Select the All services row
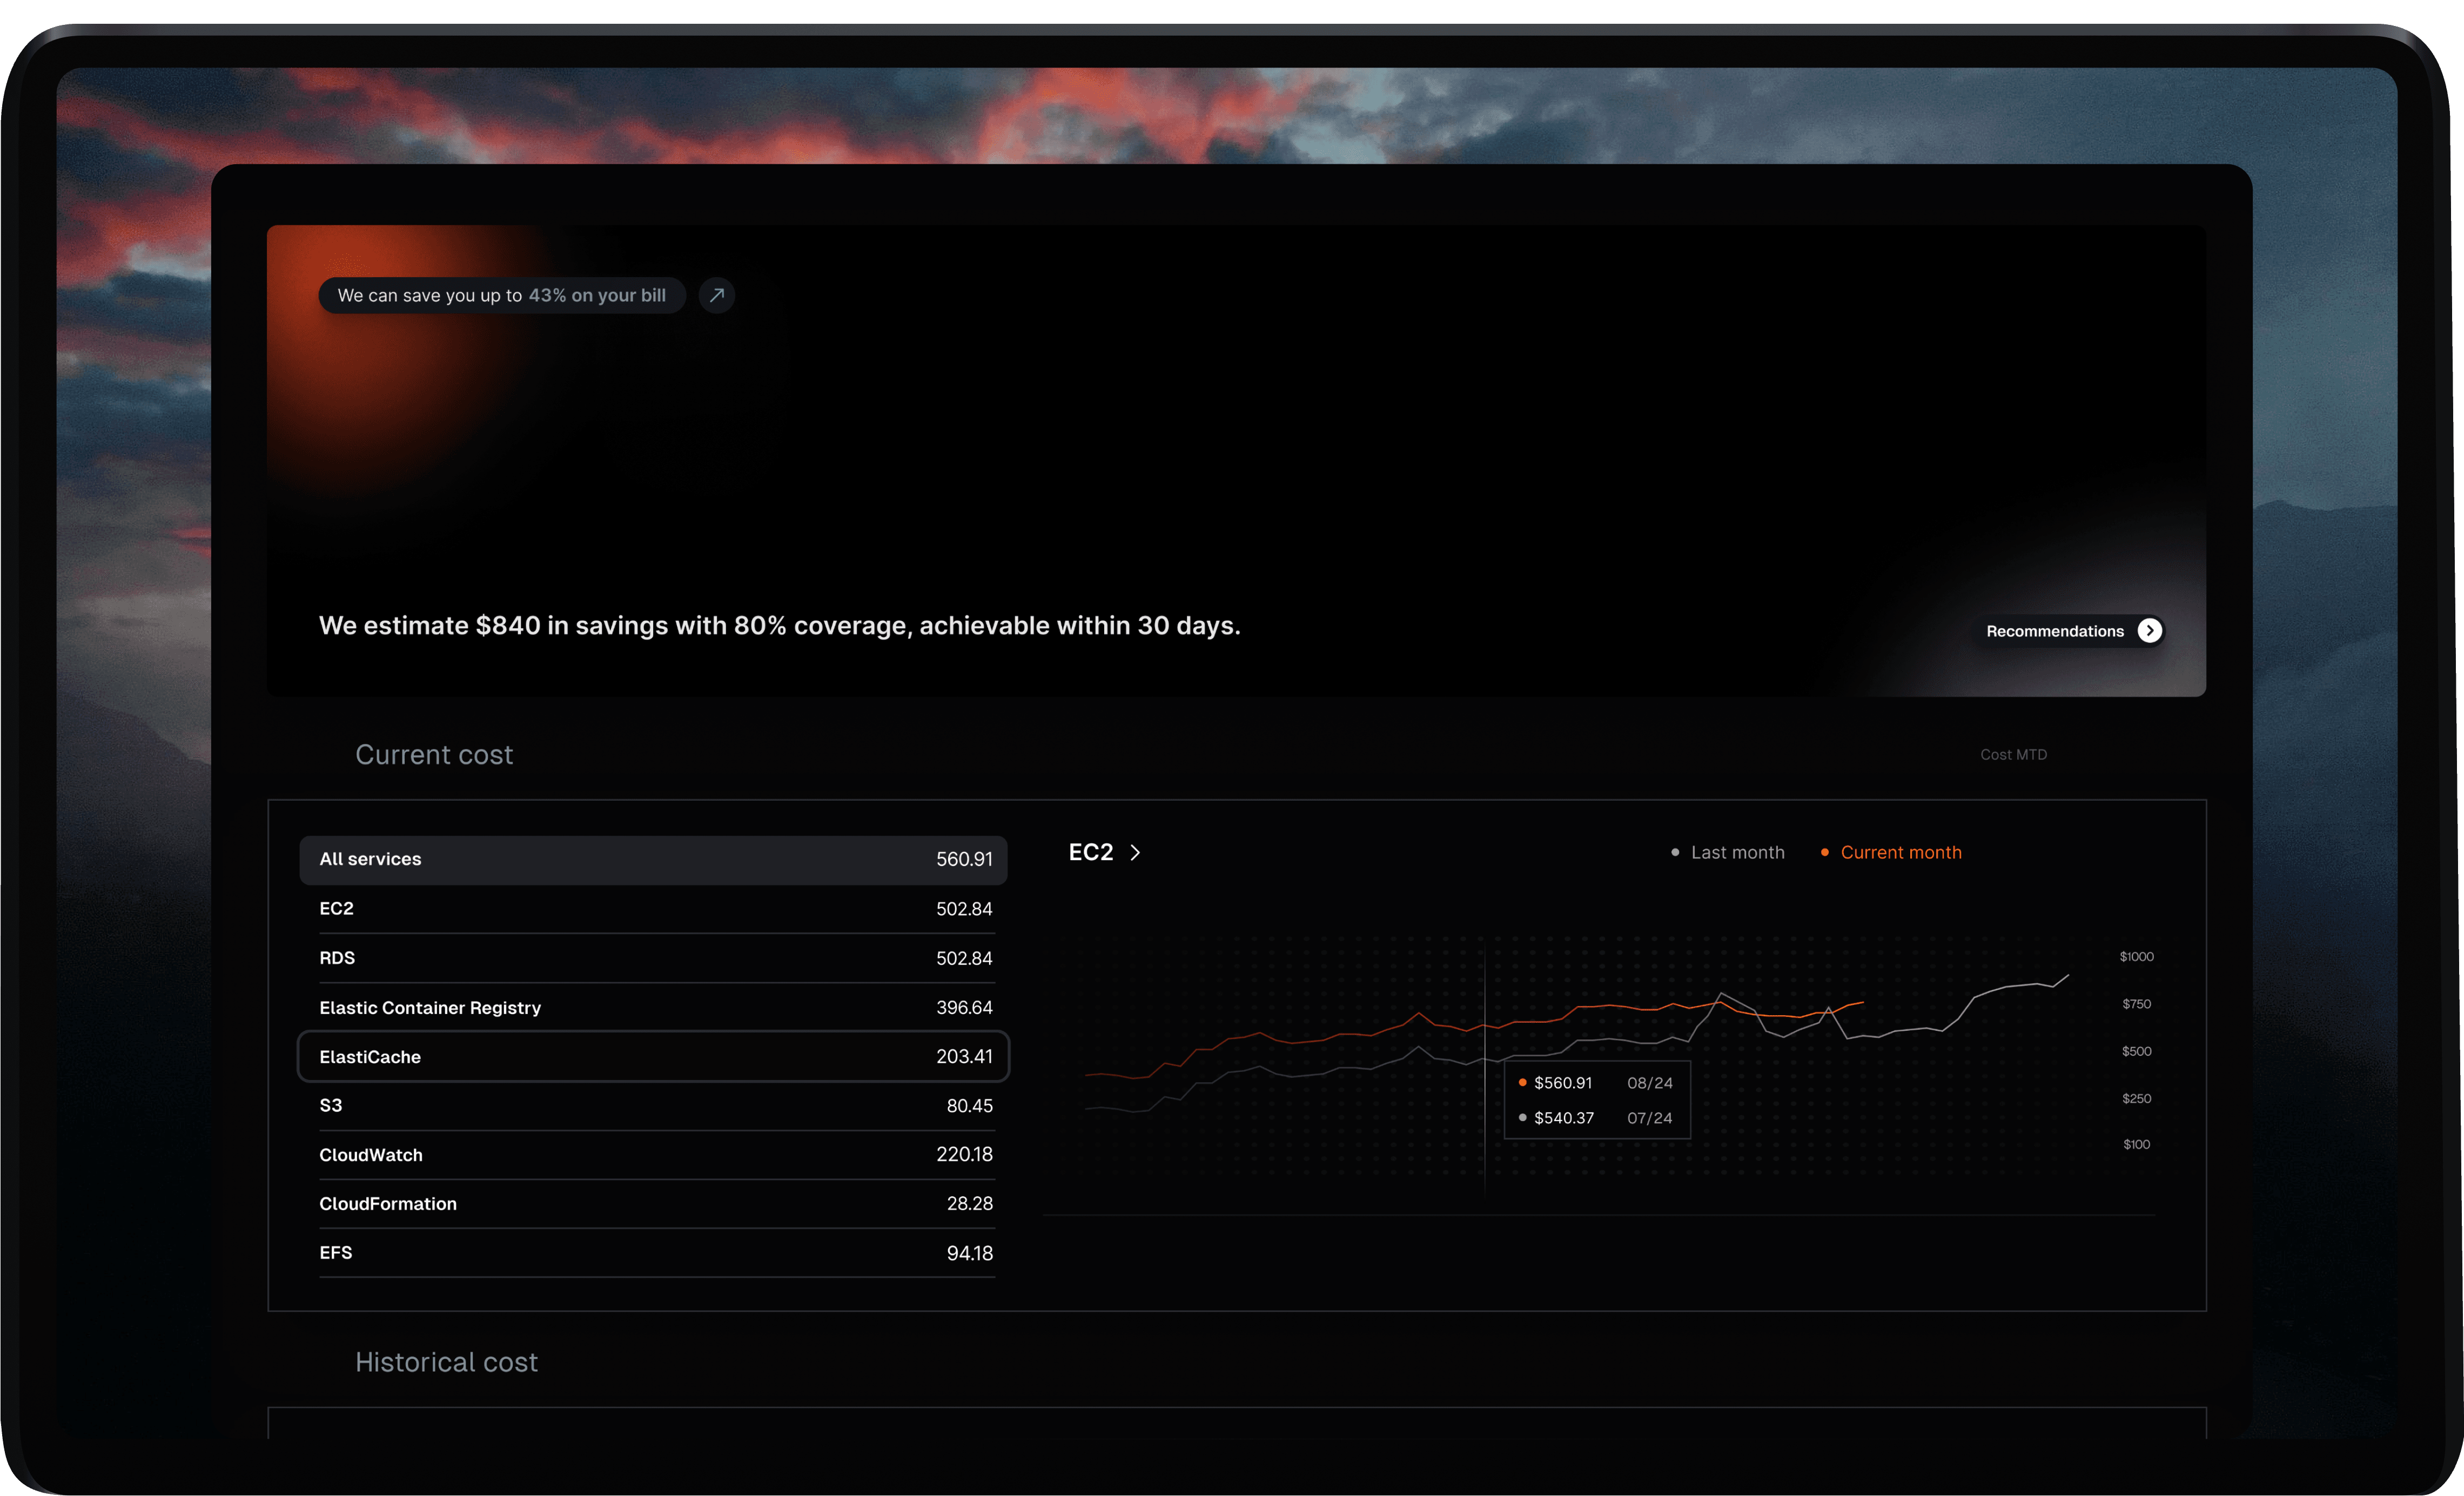 pos(653,859)
